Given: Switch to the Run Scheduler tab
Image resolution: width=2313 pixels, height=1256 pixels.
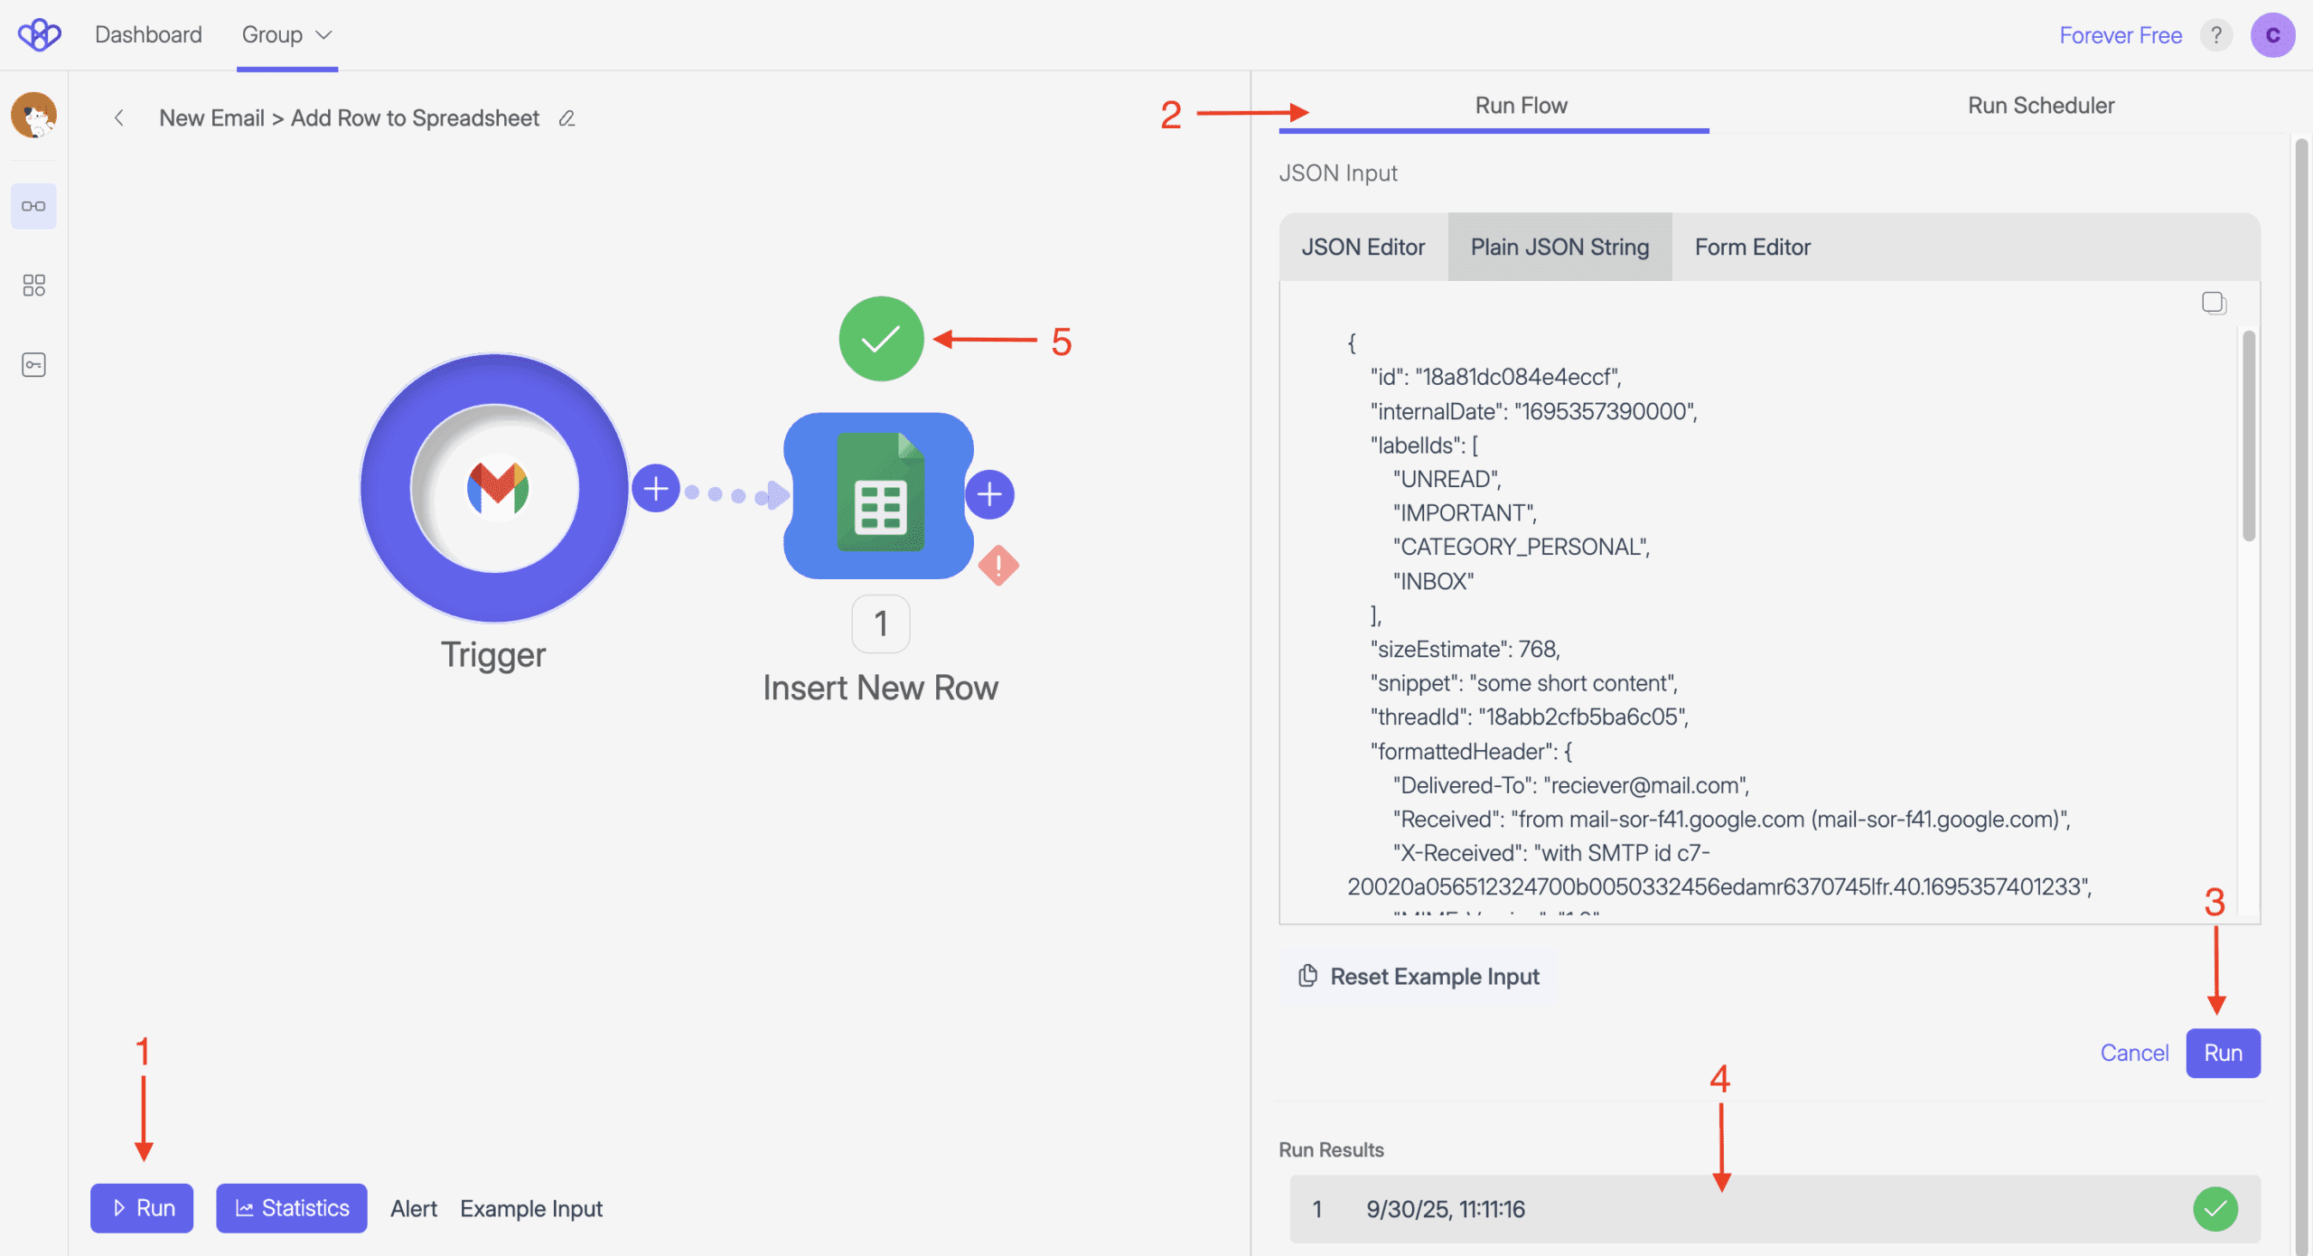Looking at the screenshot, I should 2040,106.
